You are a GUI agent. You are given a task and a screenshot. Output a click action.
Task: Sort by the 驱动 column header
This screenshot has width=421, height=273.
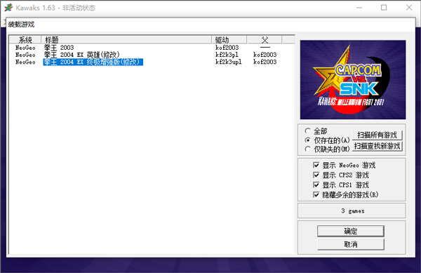(229, 40)
